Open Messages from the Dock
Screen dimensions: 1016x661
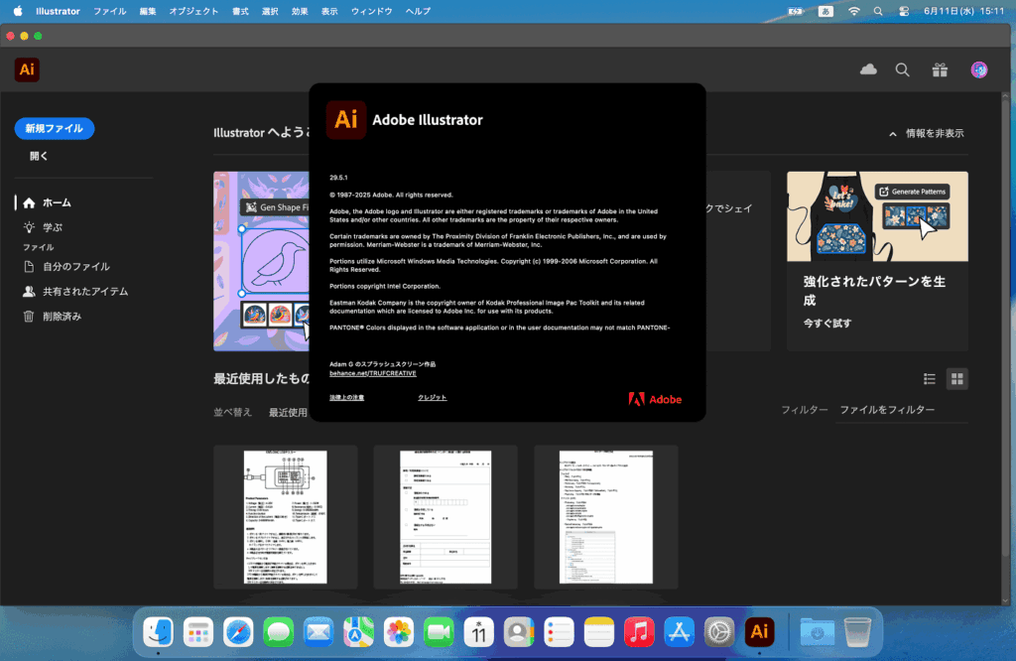(279, 632)
